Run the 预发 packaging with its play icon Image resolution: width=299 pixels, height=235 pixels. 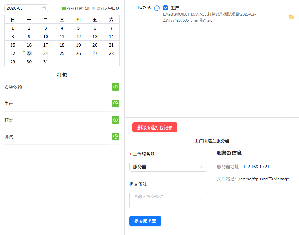[116, 120]
